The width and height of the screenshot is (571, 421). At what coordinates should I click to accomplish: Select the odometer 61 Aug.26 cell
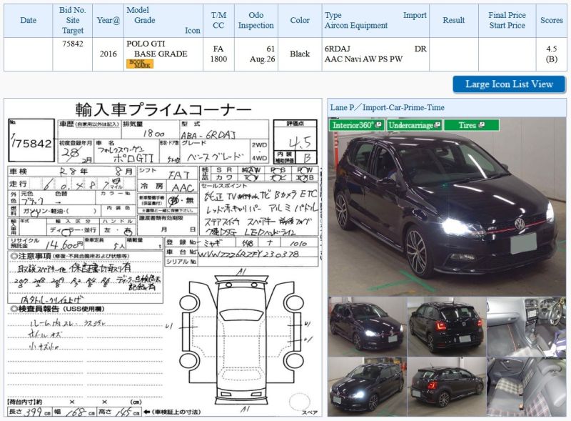pos(256,54)
